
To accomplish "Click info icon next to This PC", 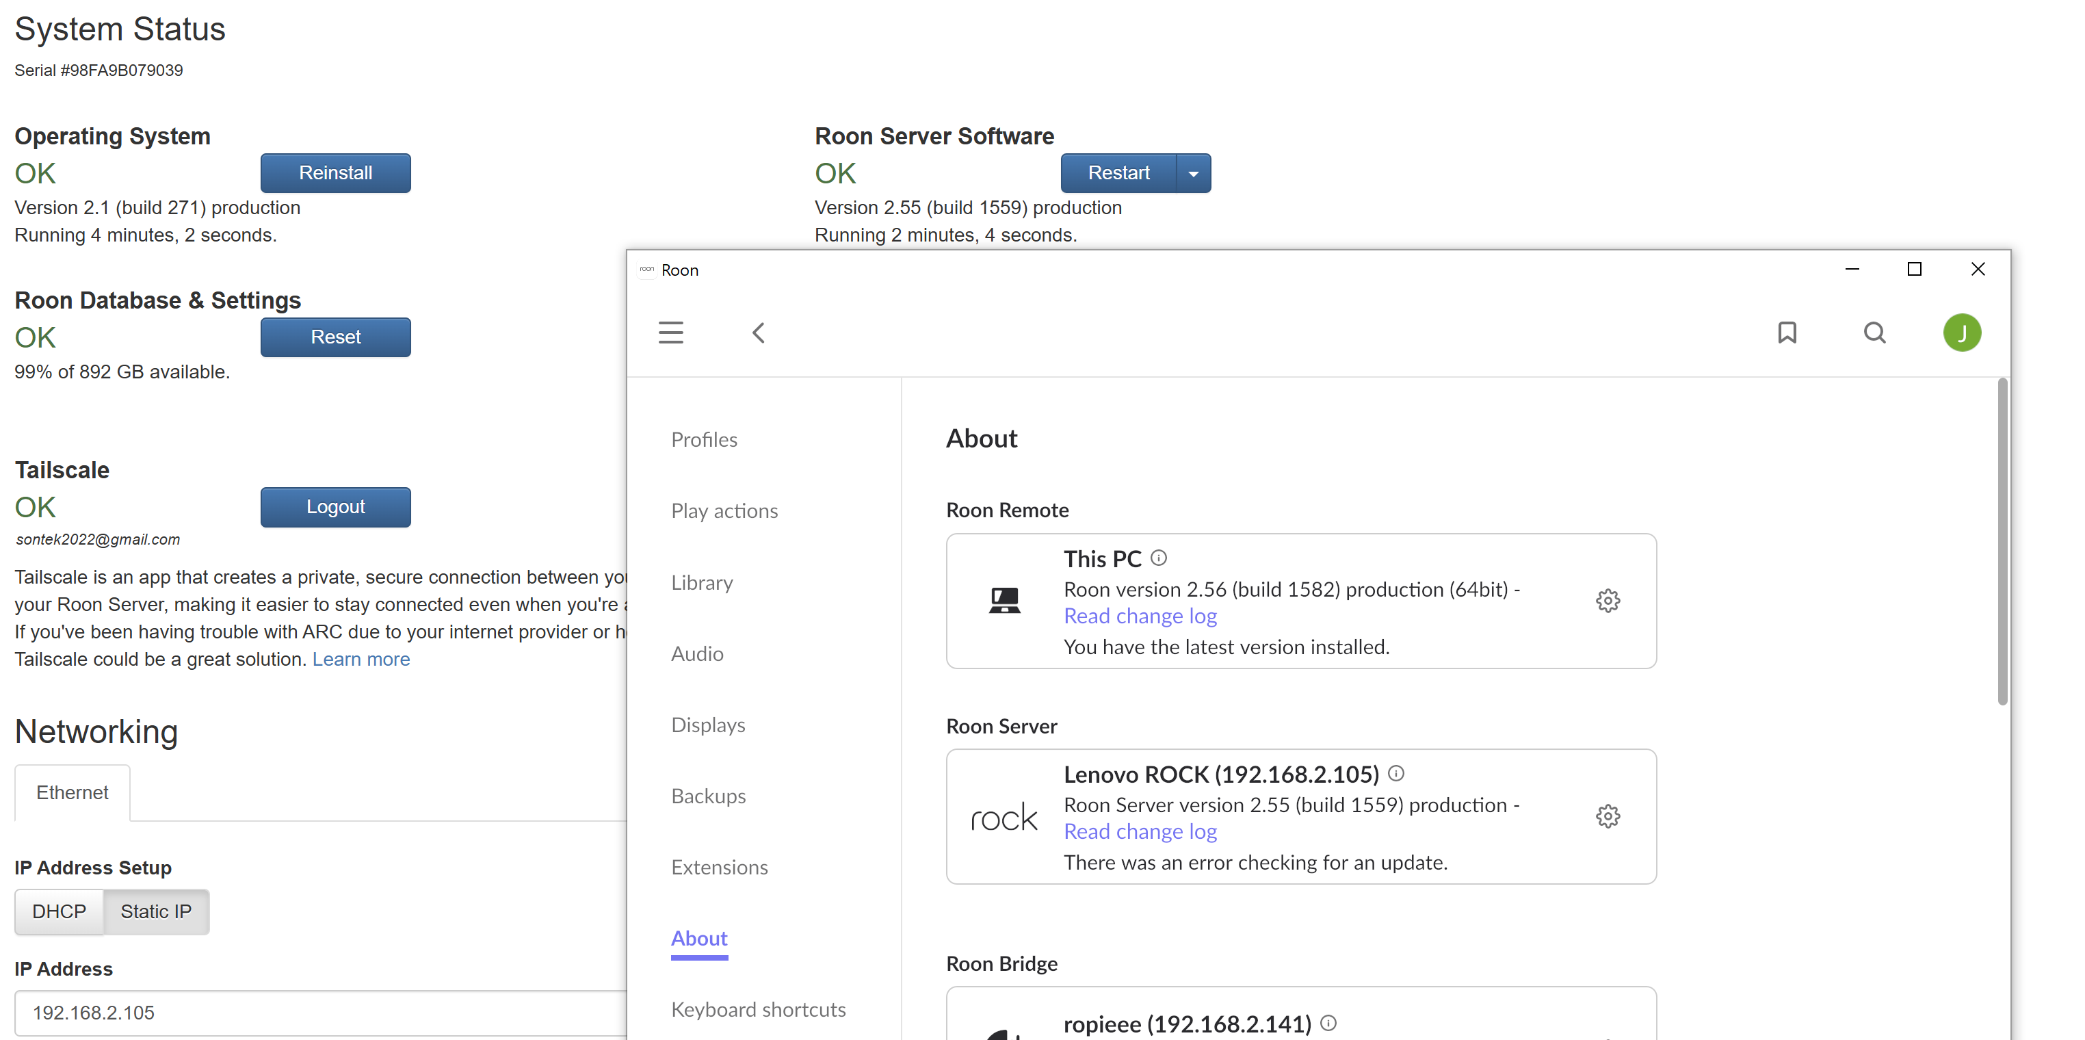I will (x=1158, y=558).
